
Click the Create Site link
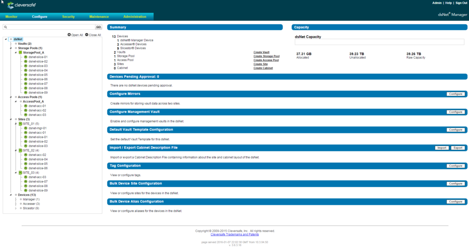click(261, 64)
